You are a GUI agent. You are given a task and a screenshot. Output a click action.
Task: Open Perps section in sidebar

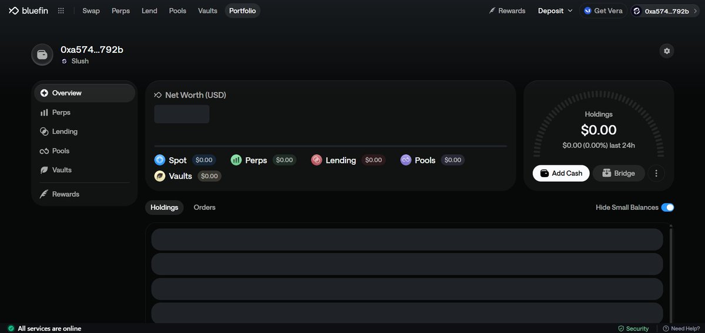[85, 112]
